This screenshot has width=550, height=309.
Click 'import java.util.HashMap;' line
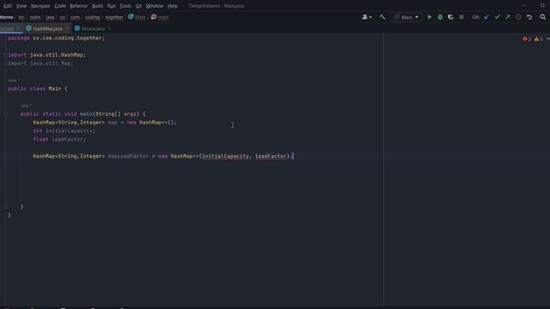[x=46, y=55]
